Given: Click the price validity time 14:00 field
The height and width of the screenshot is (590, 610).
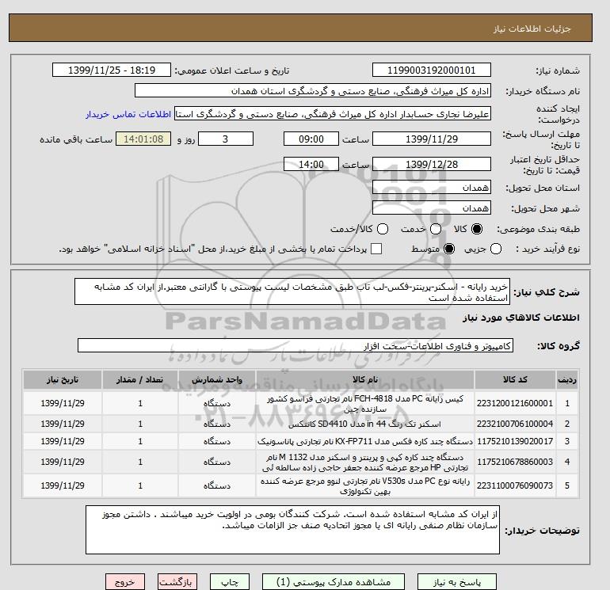Looking at the screenshot, I should point(311,164).
